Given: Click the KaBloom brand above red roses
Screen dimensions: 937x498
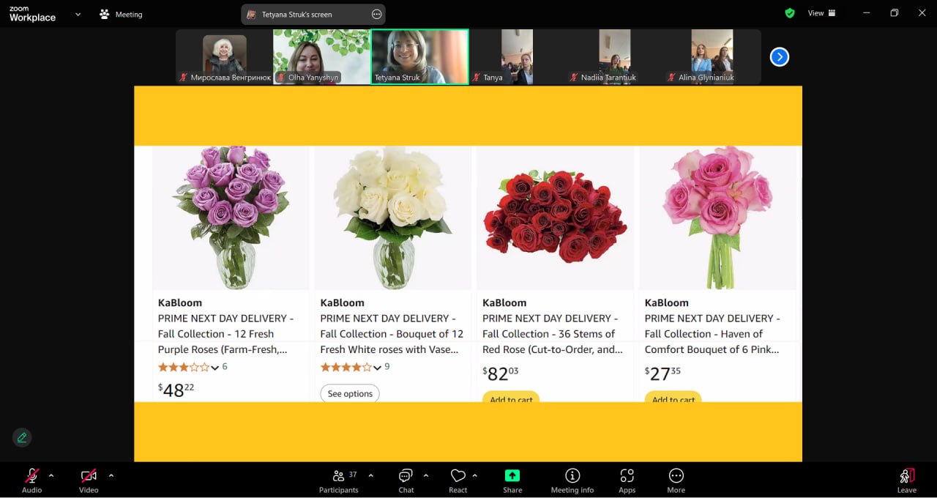Looking at the screenshot, I should (504, 302).
